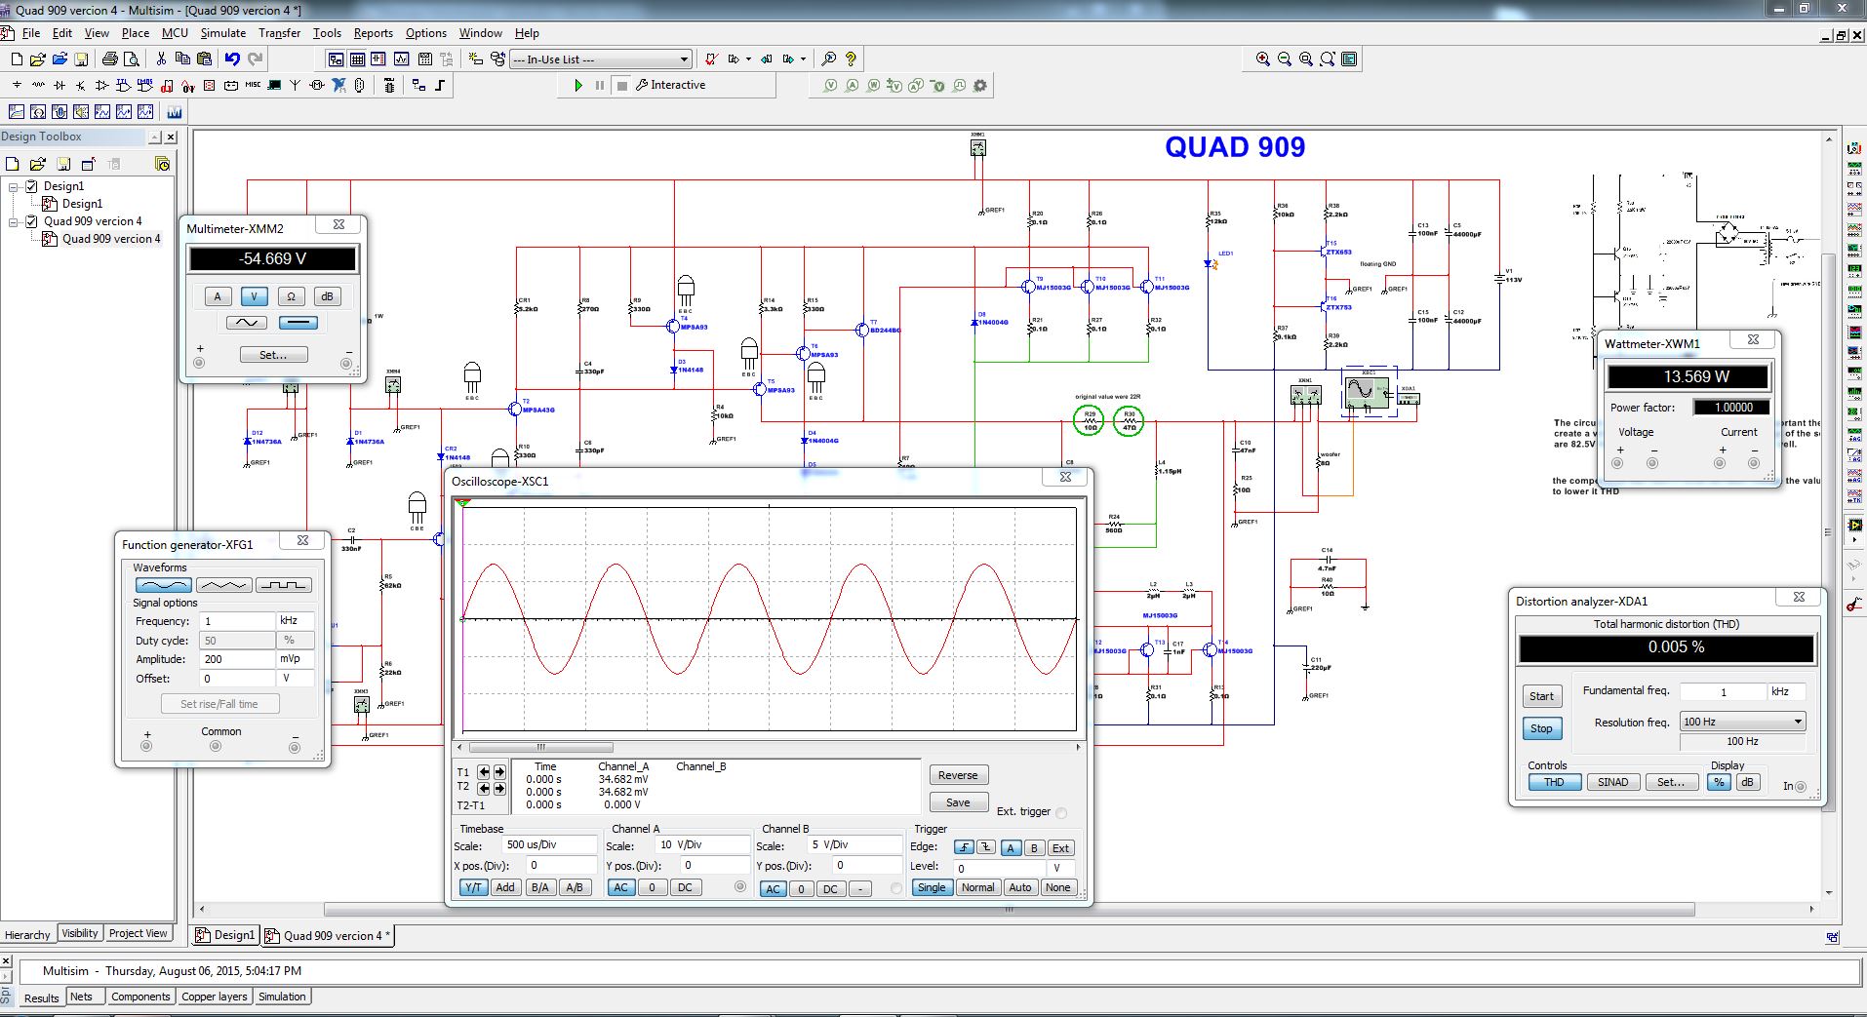
Task: Place a Transistor component
Action: (x=80, y=86)
